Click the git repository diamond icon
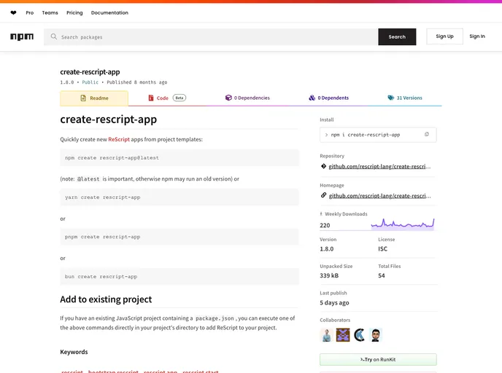 [323, 166]
